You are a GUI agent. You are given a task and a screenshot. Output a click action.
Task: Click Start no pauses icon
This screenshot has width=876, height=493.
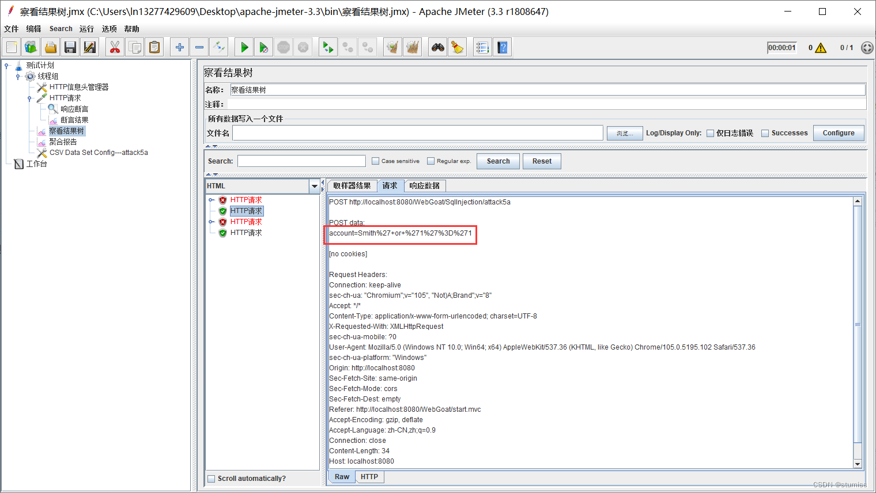pyautogui.click(x=264, y=47)
